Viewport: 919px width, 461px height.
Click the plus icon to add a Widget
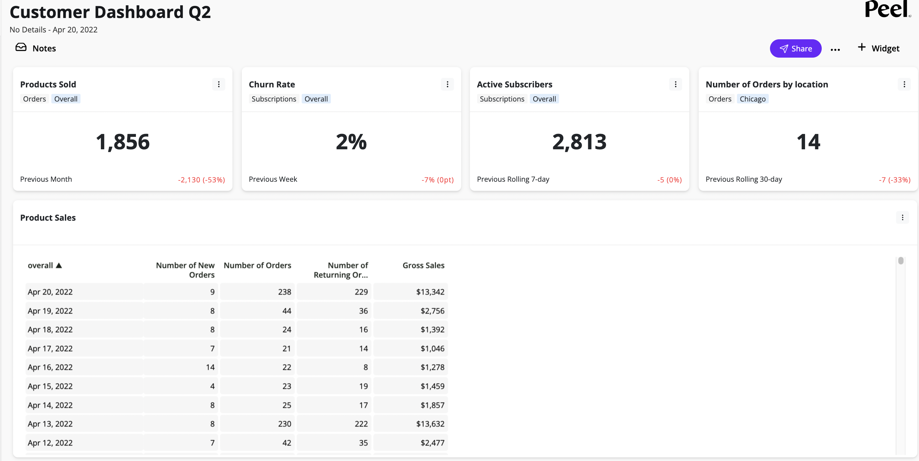[x=861, y=47]
